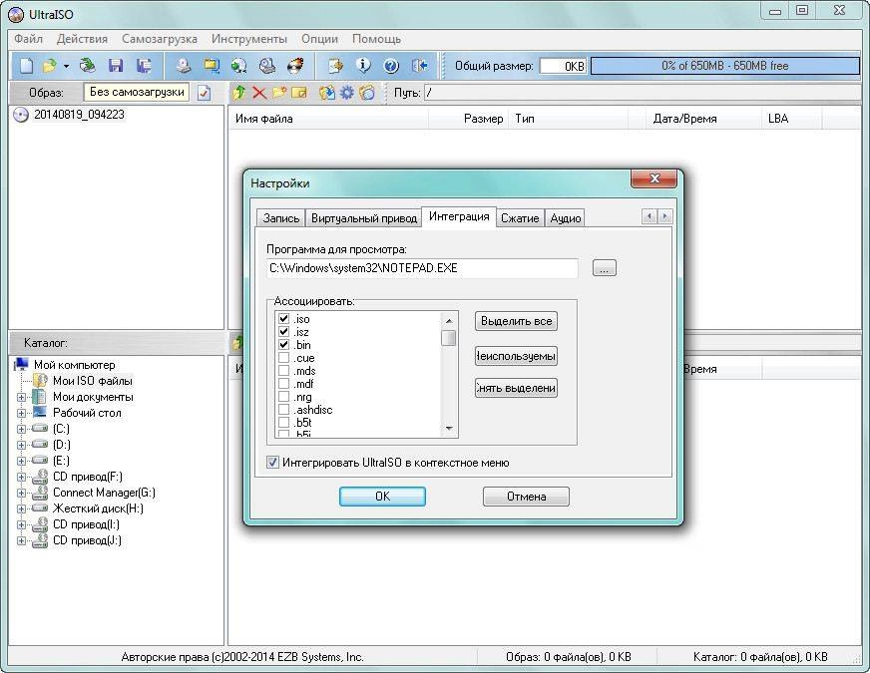The width and height of the screenshot is (870, 673).
Task: Uncheck the .bin association checkbox
Action: (x=283, y=345)
